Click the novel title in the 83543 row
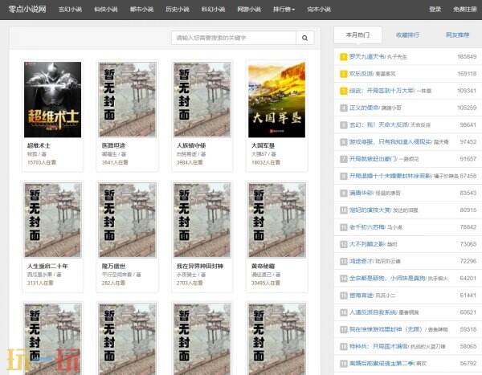The height and width of the screenshot is (375, 482). tap(361, 194)
